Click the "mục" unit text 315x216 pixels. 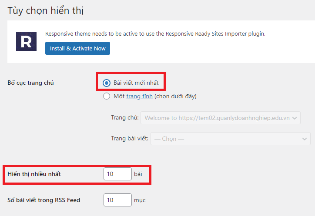pyautogui.click(x=140, y=200)
